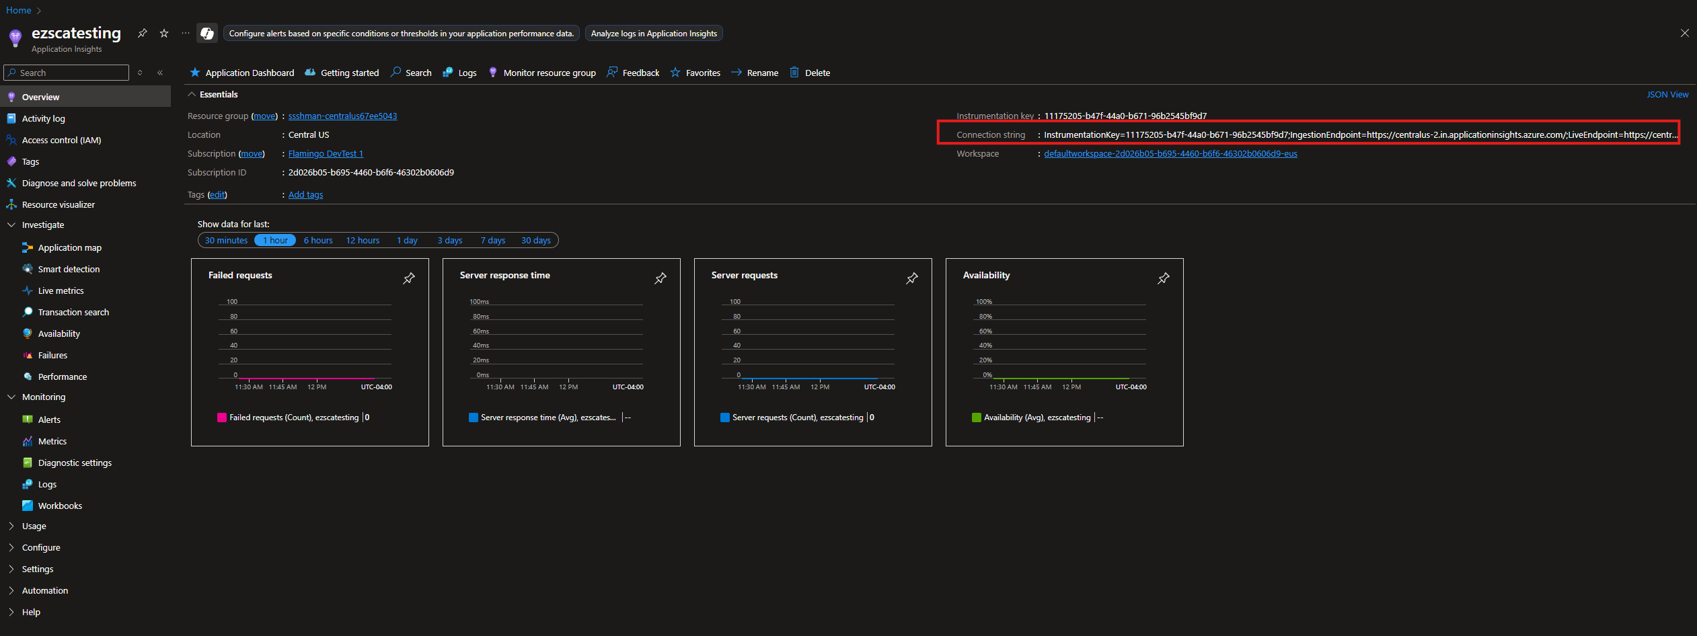Pin the Availability chart

click(1164, 278)
